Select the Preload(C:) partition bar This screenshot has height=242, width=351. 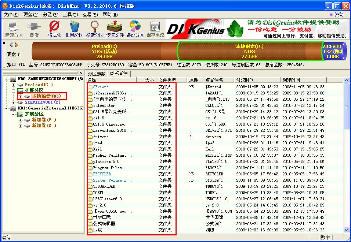104,51
